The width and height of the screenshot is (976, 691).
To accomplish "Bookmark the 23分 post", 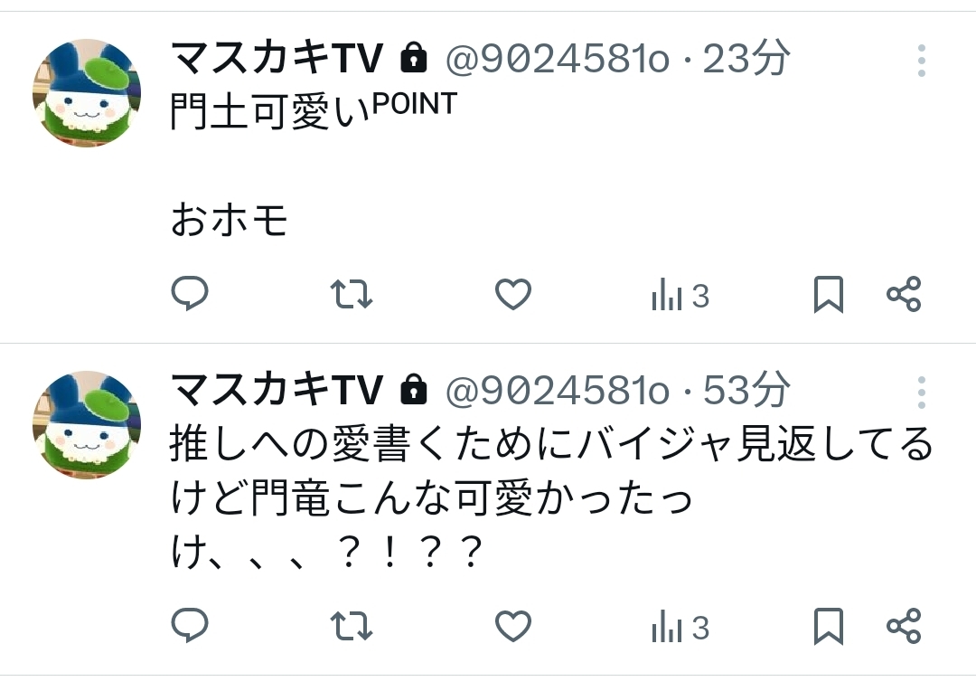I will 829,294.
